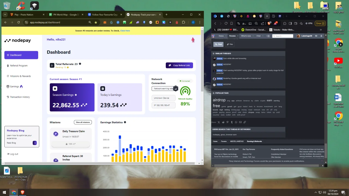349x196 pixels.
Task: Switch to Play - Pirate Nation tab
Action: point(27,15)
